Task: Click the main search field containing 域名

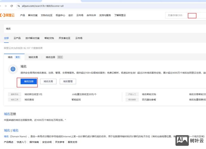Action: point(105,29)
